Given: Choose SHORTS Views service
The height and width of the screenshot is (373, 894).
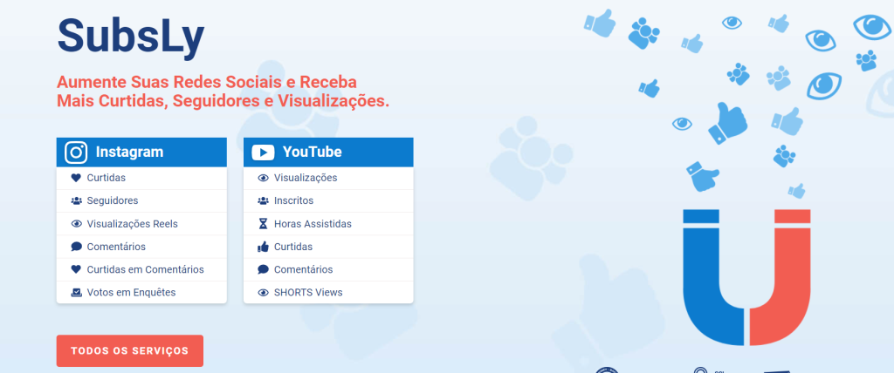Looking at the screenshot, I should pos(328,292).
